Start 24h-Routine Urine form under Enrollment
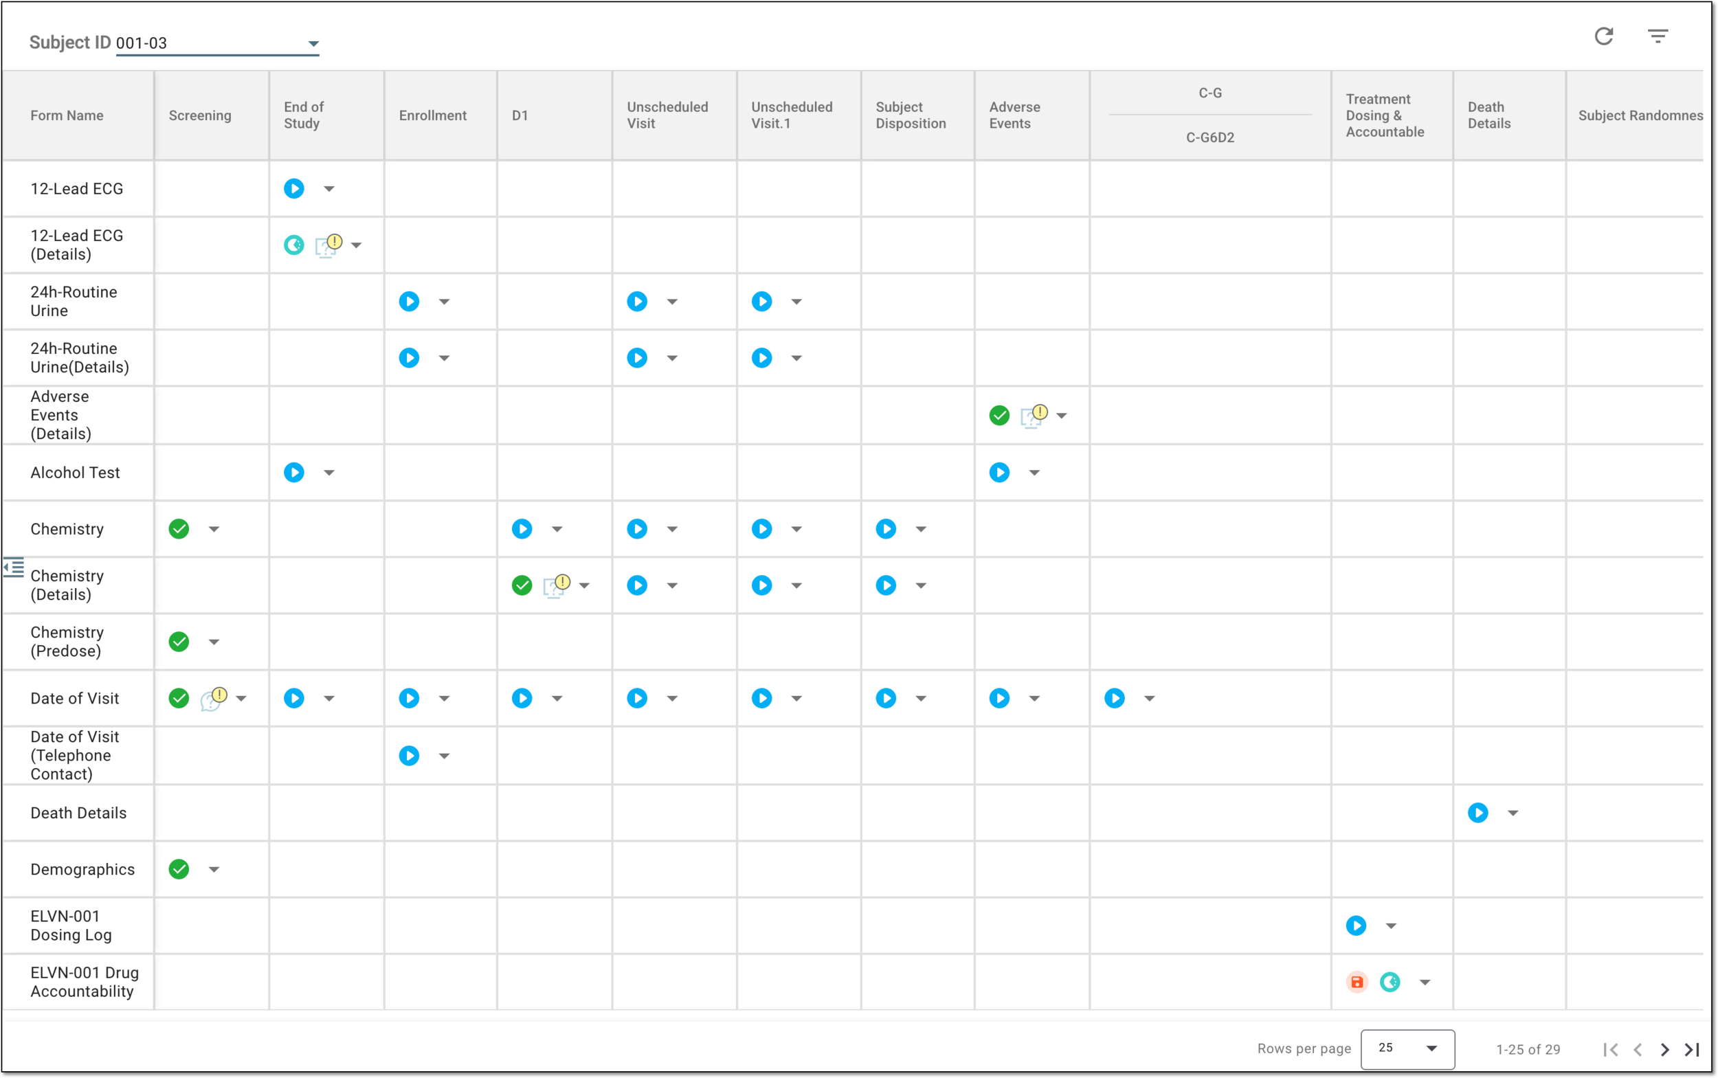 (410, 302)
